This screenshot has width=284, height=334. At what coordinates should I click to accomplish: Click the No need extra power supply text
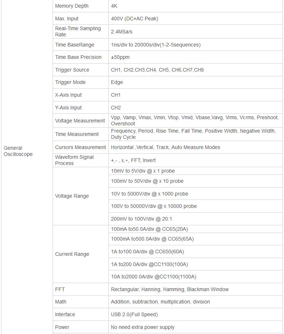coord(143,327)
